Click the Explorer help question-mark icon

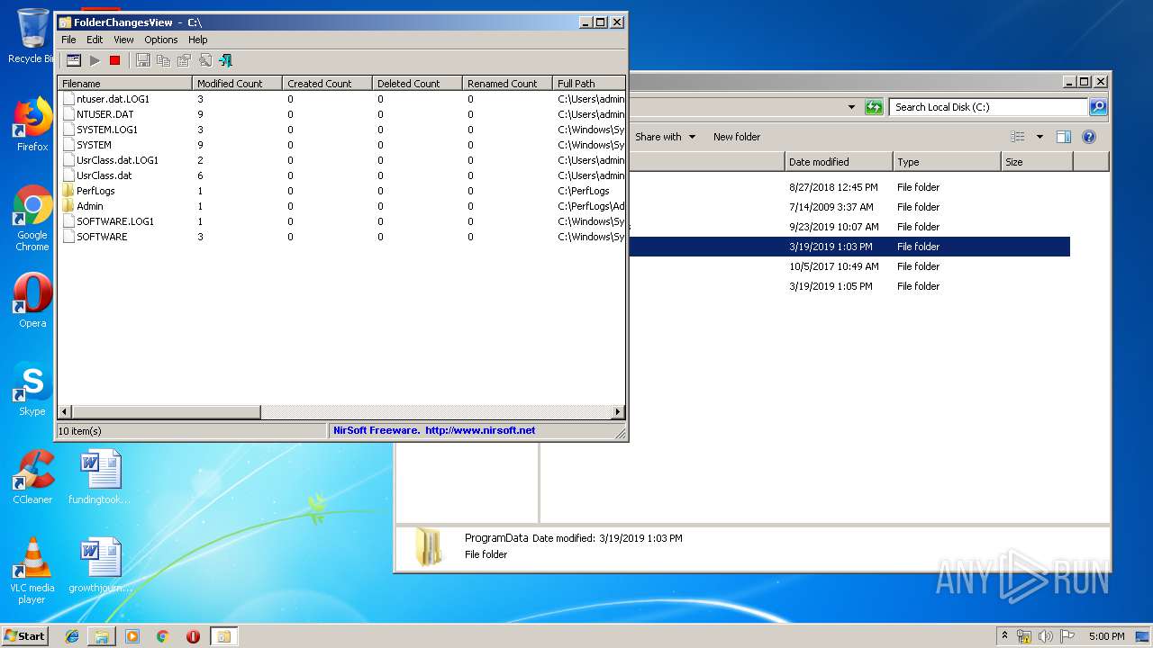1088,137
